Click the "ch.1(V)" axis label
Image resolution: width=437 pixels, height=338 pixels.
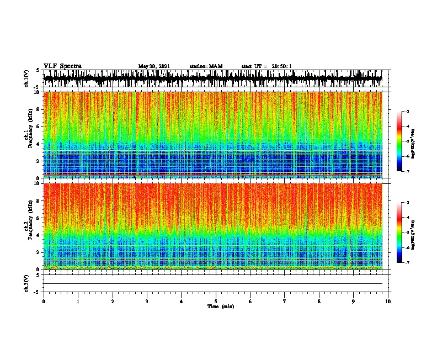(x=26, y=78)
